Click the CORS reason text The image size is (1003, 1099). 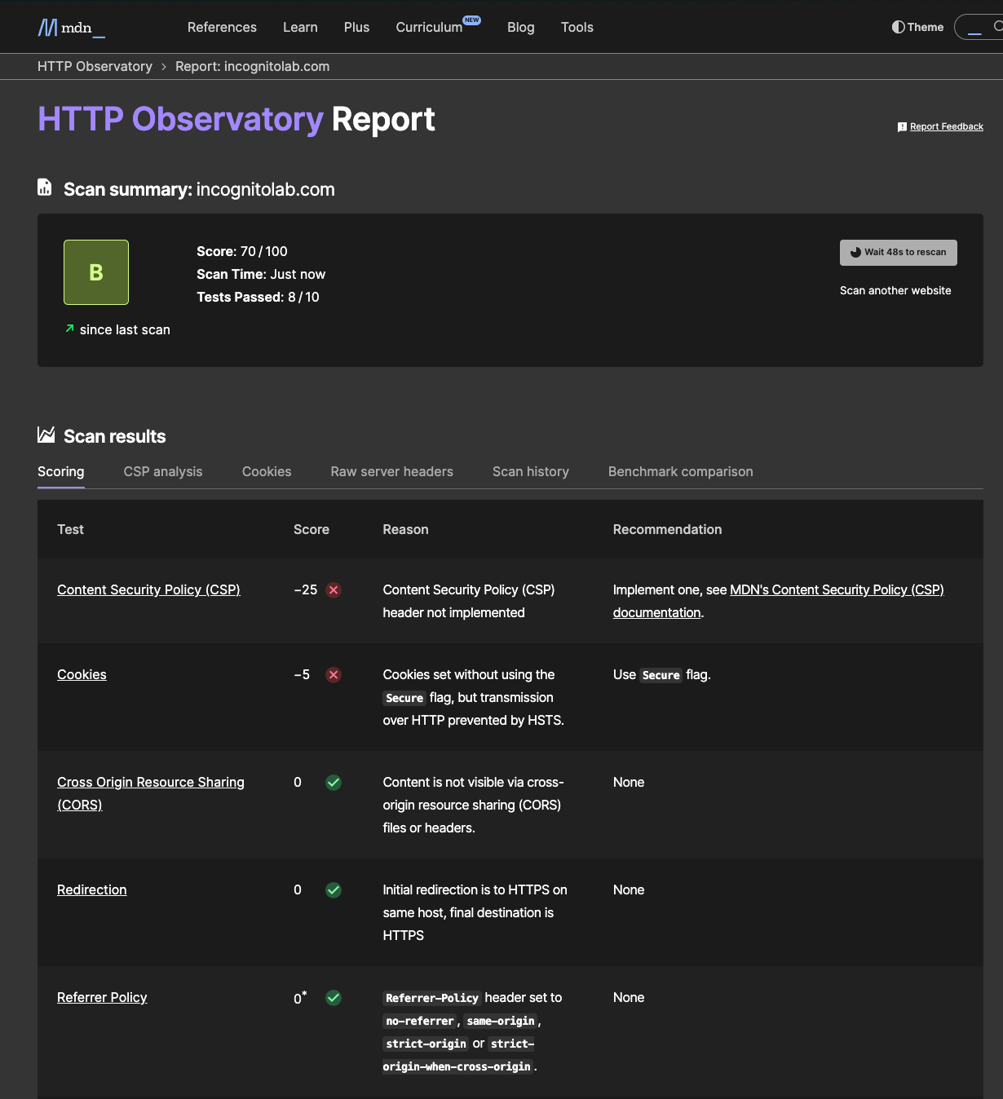(x=474, y=805)
